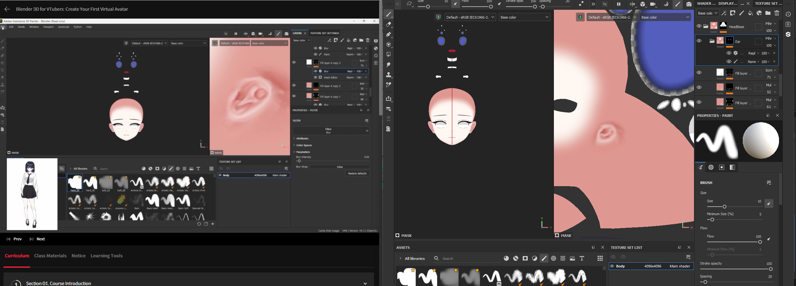This screenshot has width=796, height=286.
Task: Select the Eraser tool
Action: coord(389,25)
